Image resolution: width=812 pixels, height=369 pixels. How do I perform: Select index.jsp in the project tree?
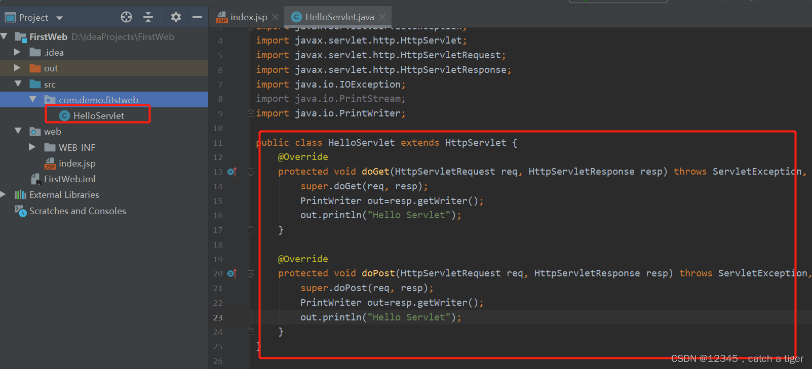77,163
